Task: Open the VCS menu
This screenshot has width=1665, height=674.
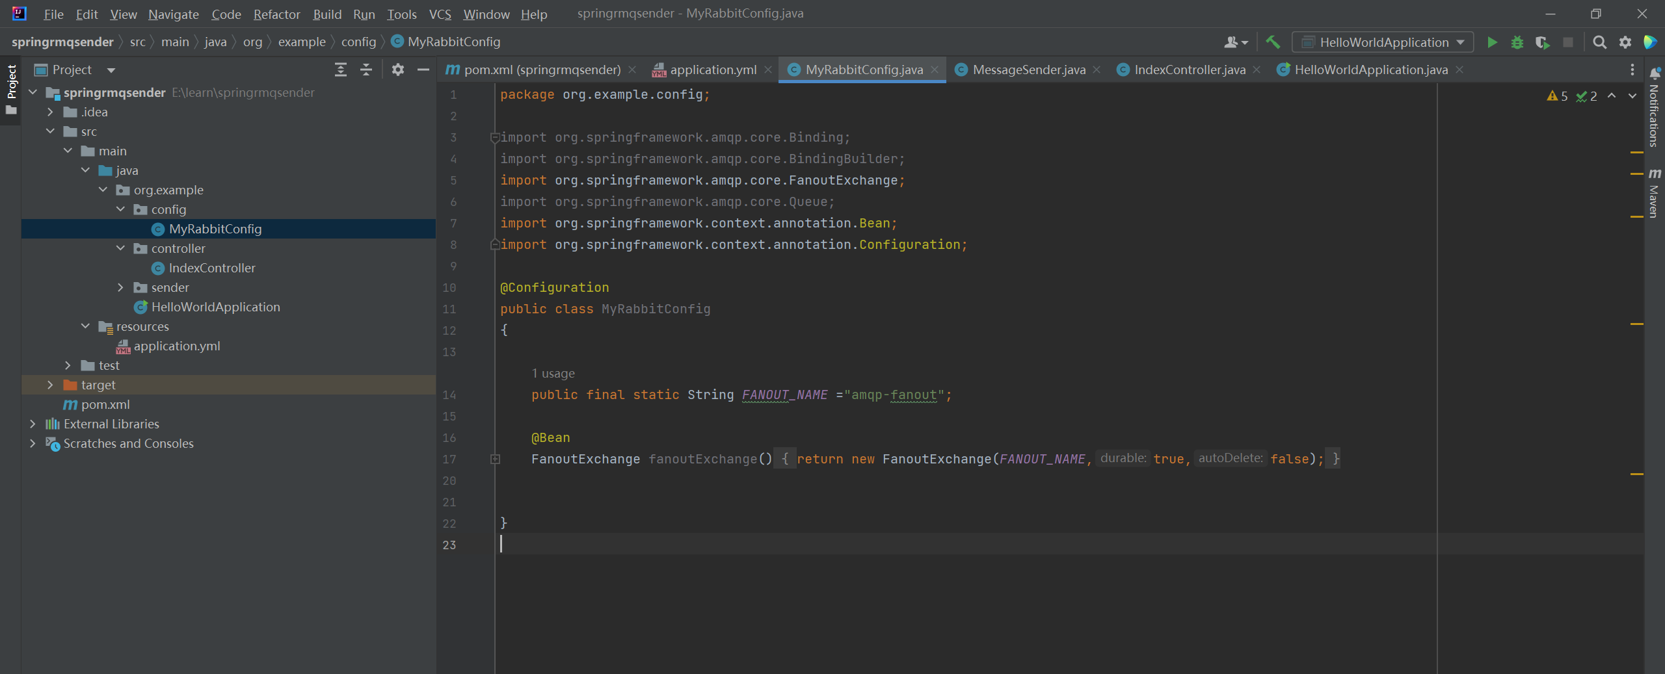Action: (x=440, y=14)
